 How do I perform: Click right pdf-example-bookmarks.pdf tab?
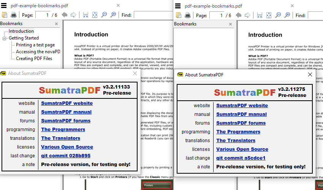[214, 6]
